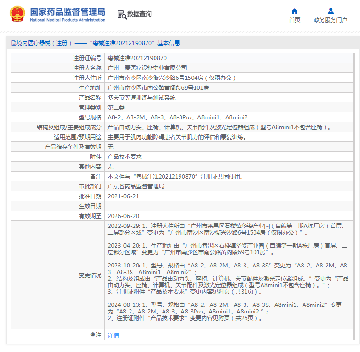The width and height of the screenshot is (360, 352).
Task: Click the 注册人住所 address value
Action: click(x=172, y=78)
